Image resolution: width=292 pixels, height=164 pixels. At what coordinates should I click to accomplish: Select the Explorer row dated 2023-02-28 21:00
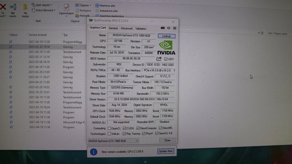(x=43, y=72)
